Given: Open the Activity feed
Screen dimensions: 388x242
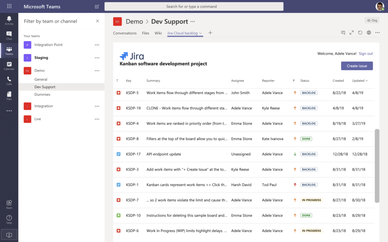Looking at the screenshot, I should pyautogui.click(x=9, y=20).
